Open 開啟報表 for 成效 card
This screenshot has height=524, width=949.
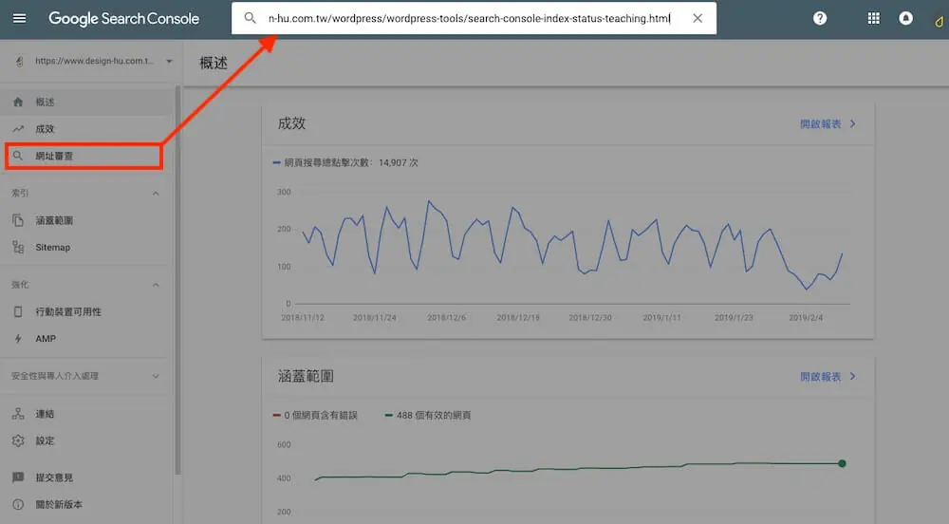(x=821, y=124)
